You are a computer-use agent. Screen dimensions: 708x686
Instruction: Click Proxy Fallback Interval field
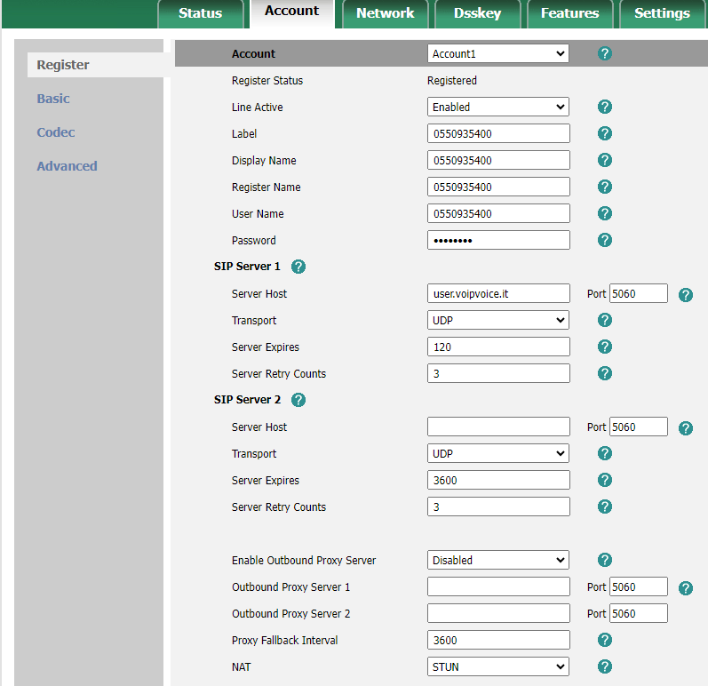point(498,640)
